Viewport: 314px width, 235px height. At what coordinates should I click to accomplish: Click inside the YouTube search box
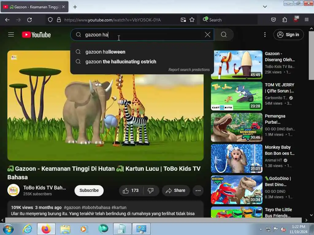pos(142,35)
